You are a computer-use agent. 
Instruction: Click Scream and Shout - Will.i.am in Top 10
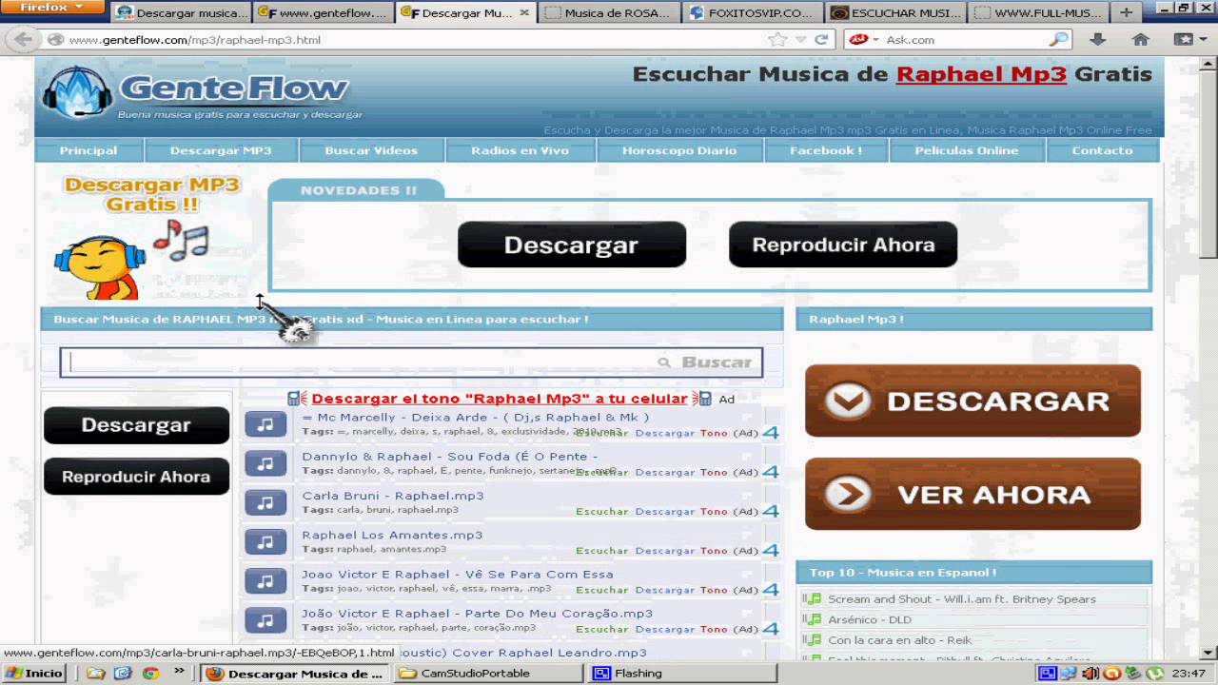tap(962, 599)
